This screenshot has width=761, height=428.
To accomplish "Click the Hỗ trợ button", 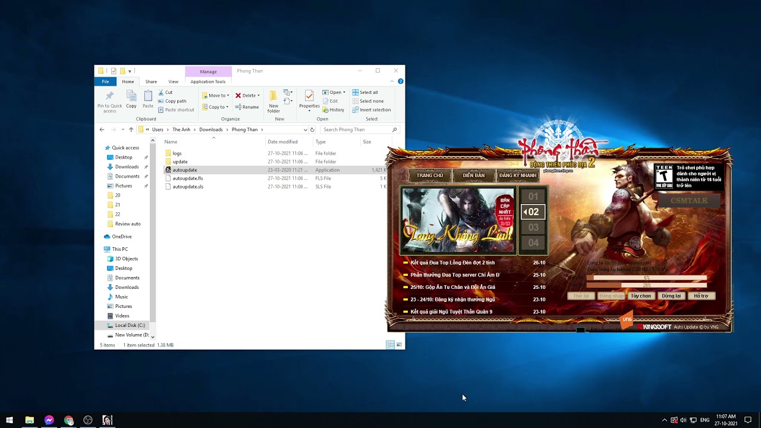I will click(x=701, y=296).
